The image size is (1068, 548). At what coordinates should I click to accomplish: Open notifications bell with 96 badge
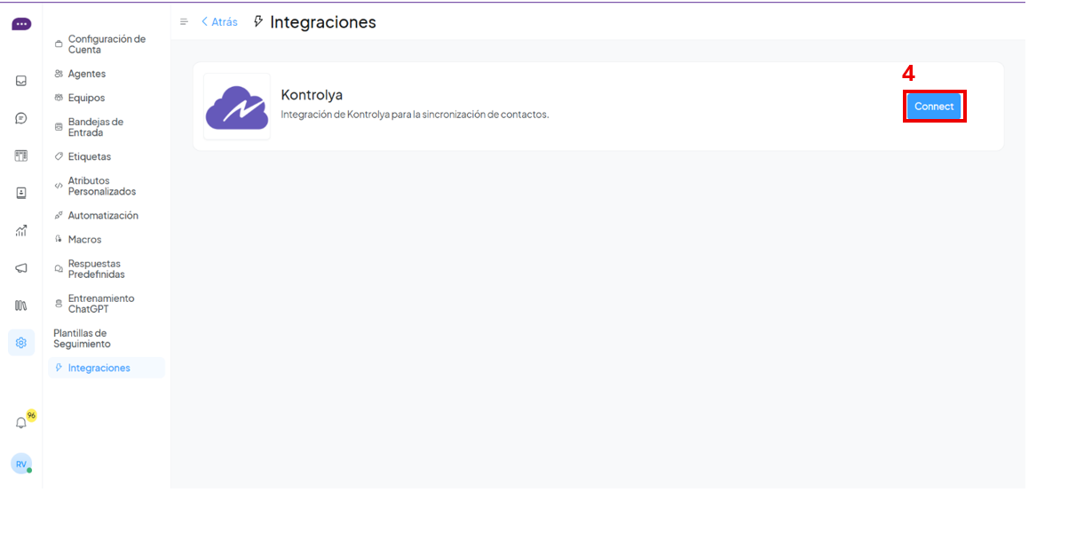coord(22,423)
